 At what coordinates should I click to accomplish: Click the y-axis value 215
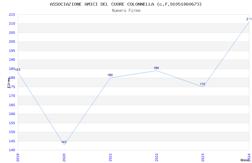[12, 15]
